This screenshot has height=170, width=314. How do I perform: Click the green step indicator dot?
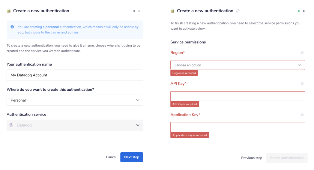click(299, 11)
